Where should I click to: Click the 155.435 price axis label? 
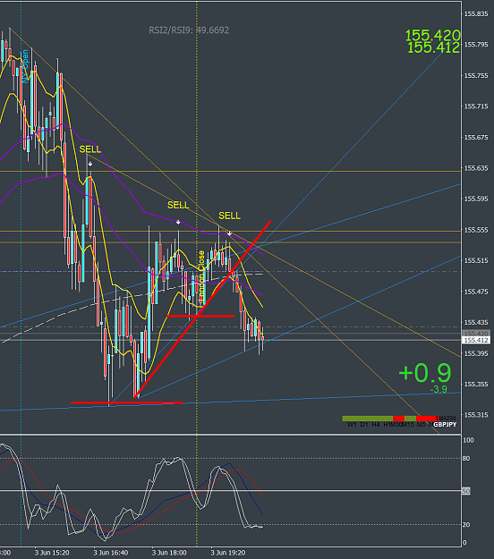click(476, 322)
